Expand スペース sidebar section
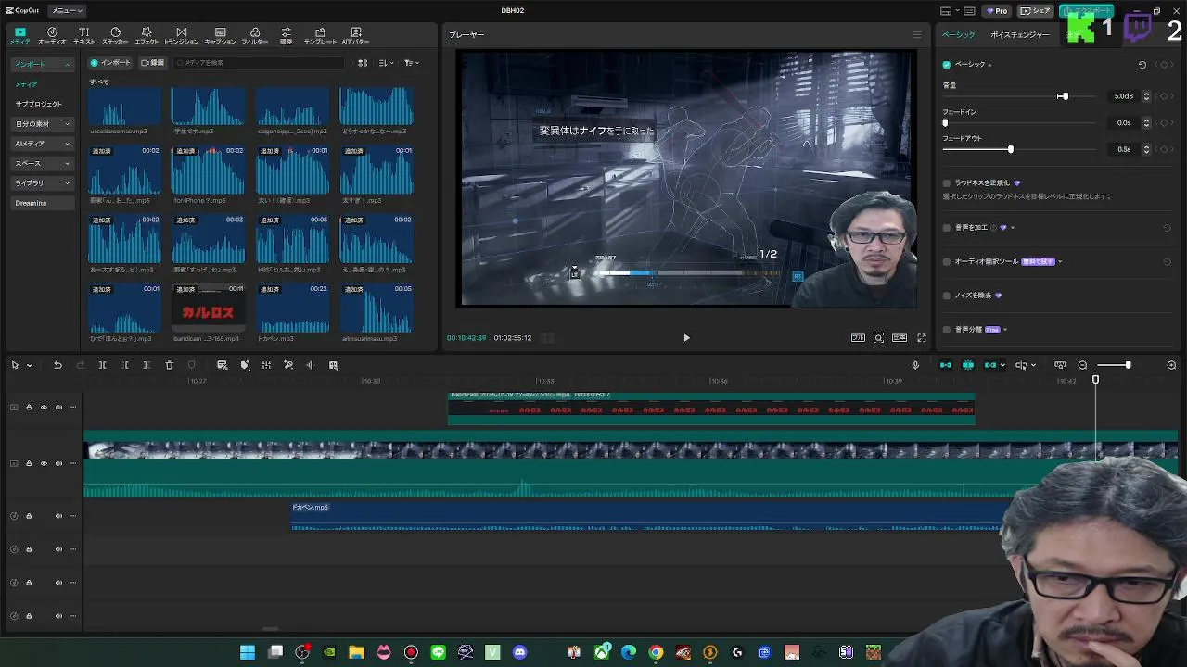This screenshot has height=667, width=1187. 43,163
